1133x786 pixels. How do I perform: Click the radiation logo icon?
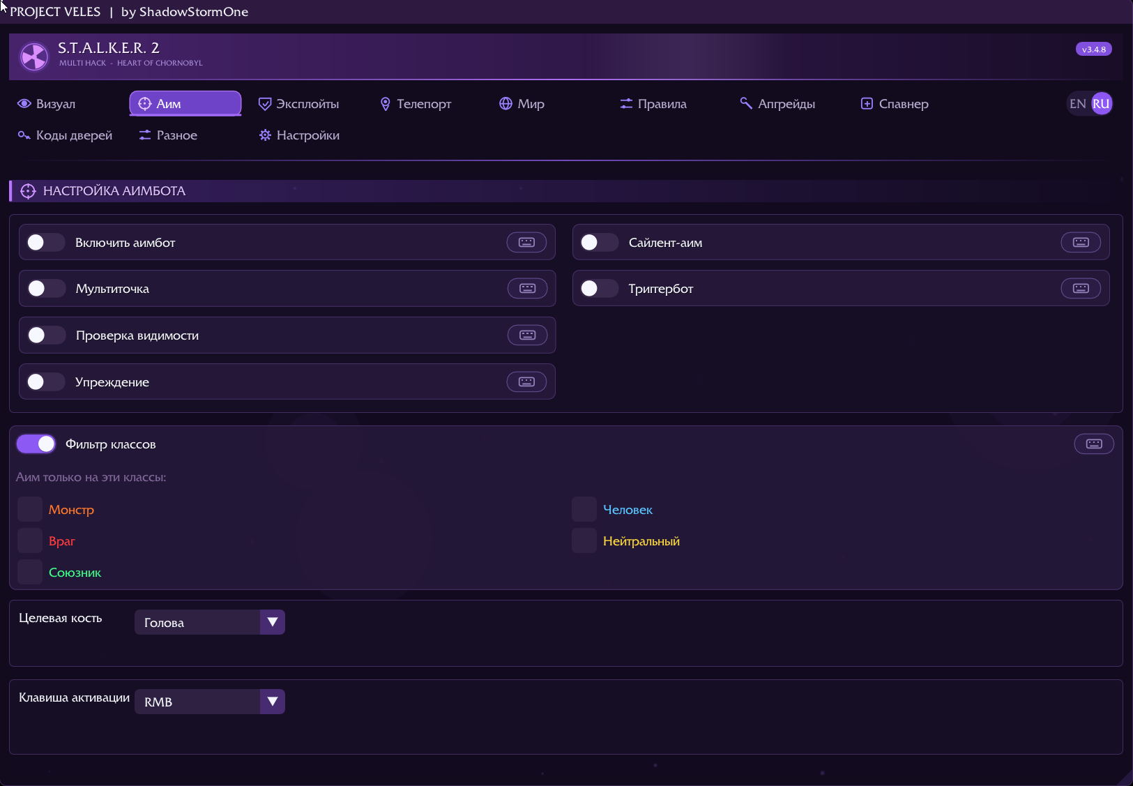click(x=33, y=56)
